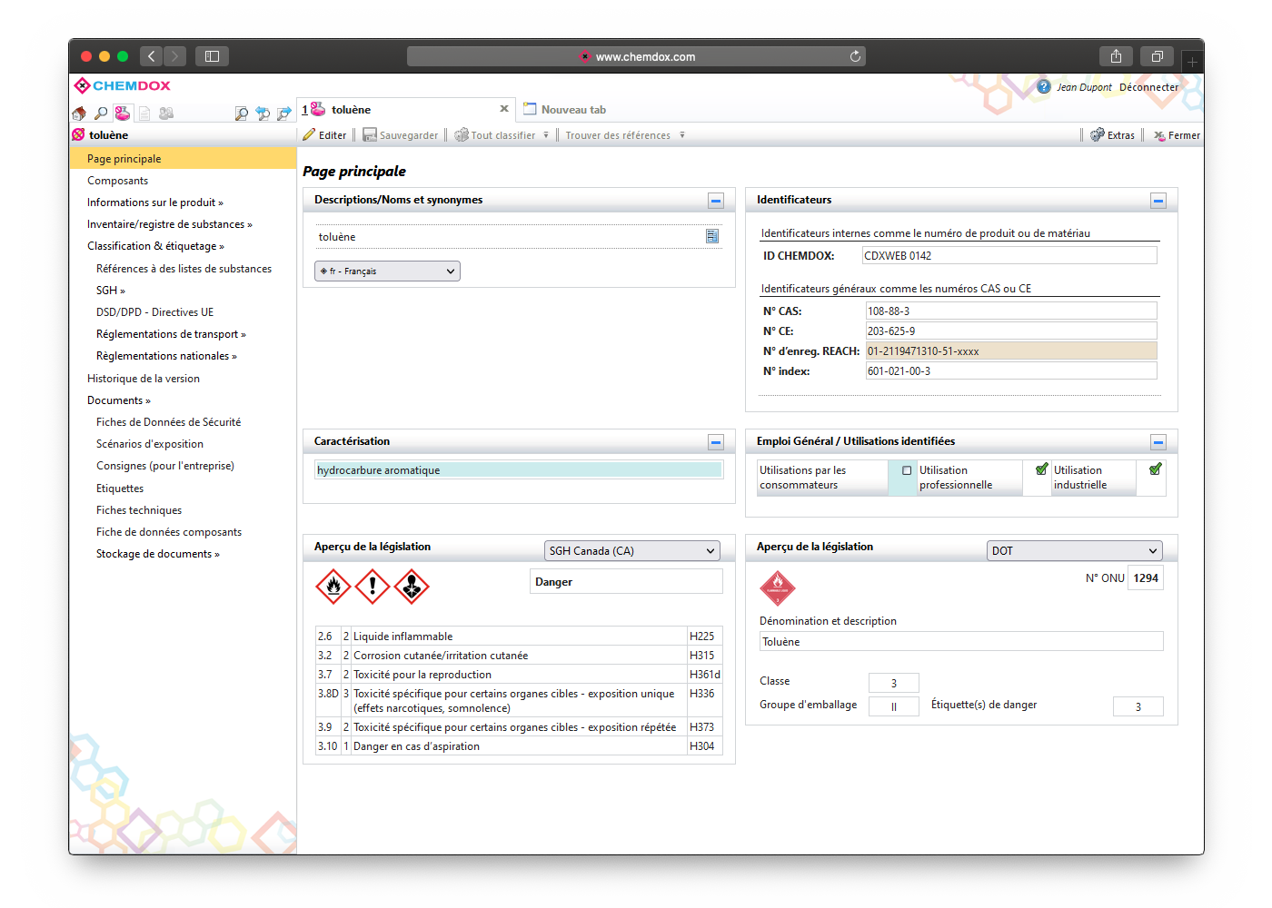1272x908 pixels.
Task: Open Historique de la version
Action: click(144, 379)
